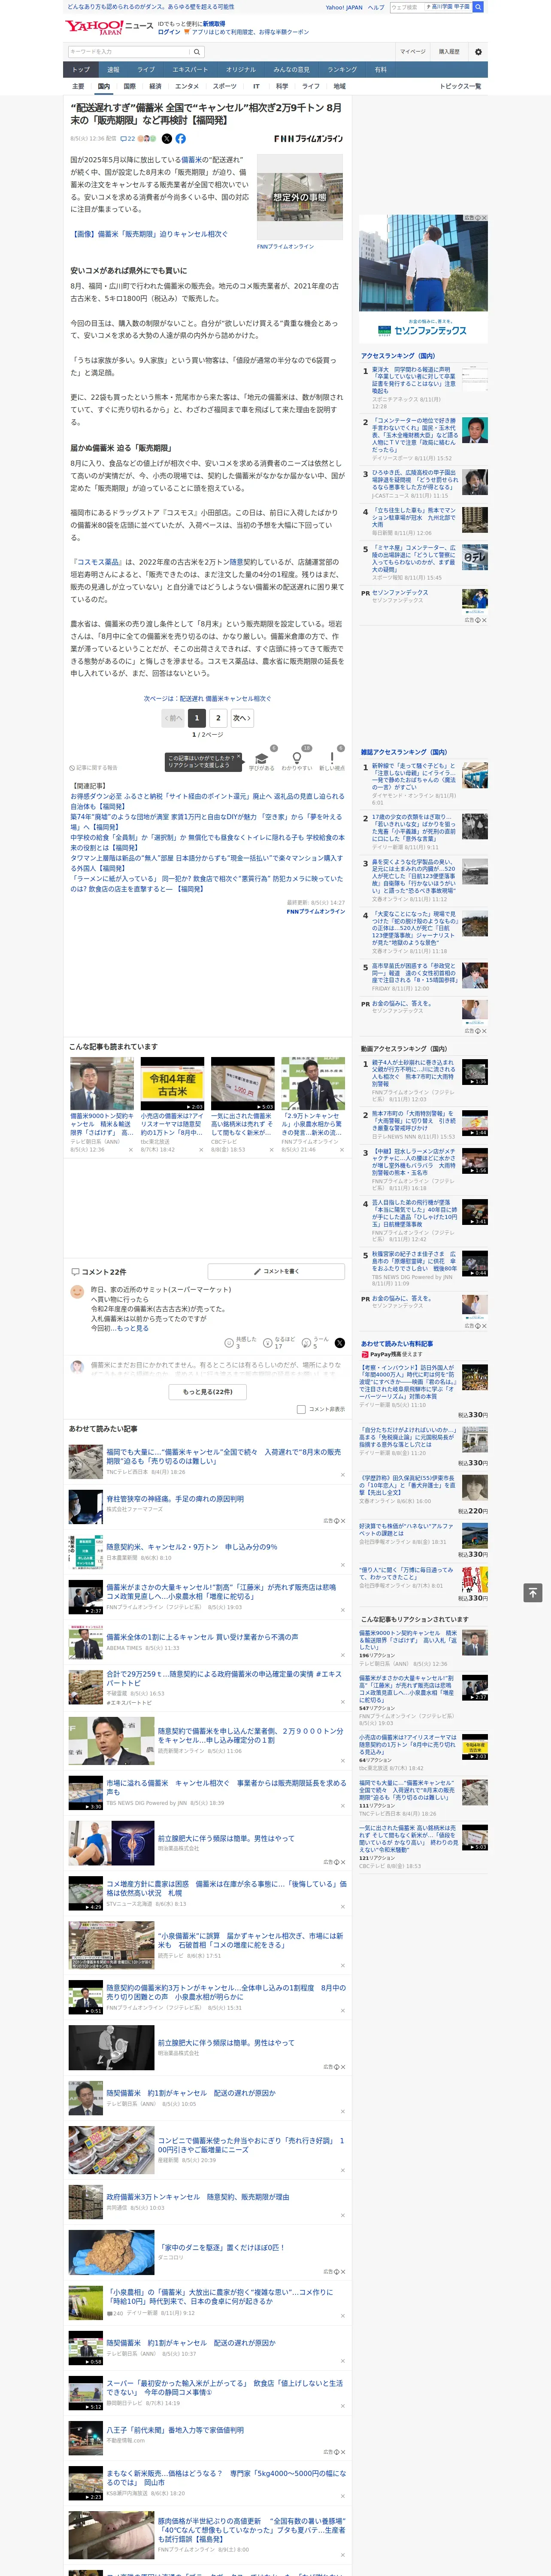The width and height of the screenshot is (551, 2576).
Task: Click the 記事に関する報告 report icon link
Action: (94, 768)
